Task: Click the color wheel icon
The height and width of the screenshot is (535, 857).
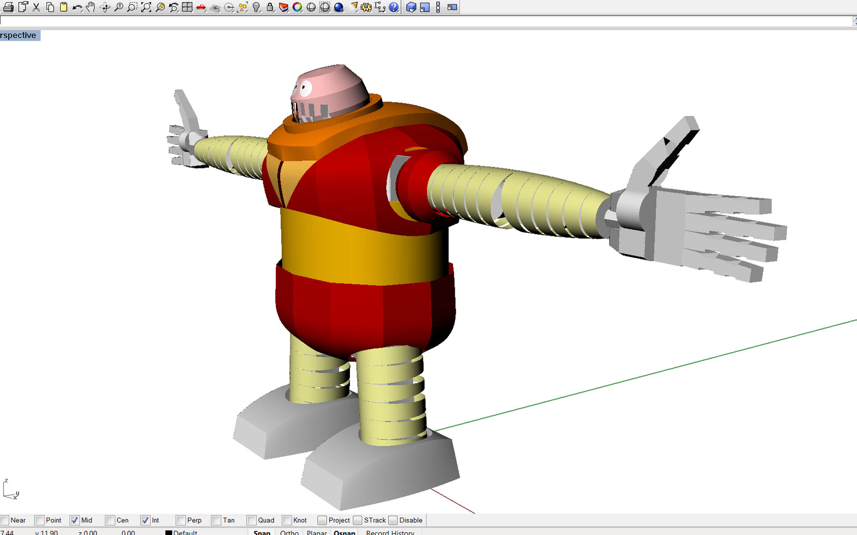Action: pos(297,7)
